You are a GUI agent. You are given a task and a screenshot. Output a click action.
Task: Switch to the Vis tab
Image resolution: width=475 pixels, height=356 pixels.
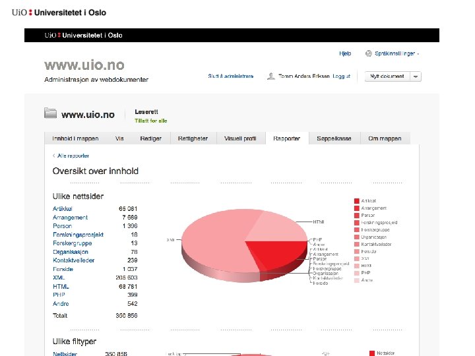(119, 138)
